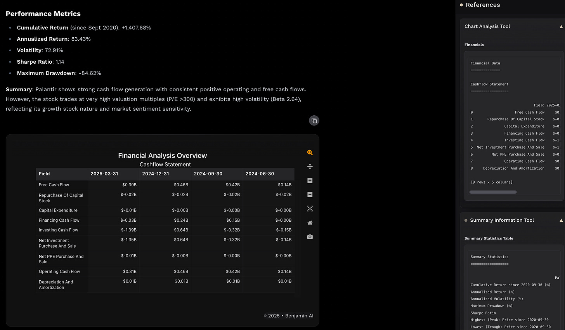Click the $-0.03B Financing Cash Flow value
The width and height of the screenshot is (565, 330).
129,220
